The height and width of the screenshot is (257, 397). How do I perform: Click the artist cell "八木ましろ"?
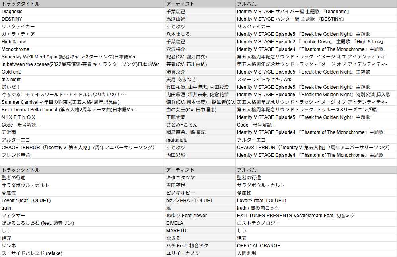point(200,34)
